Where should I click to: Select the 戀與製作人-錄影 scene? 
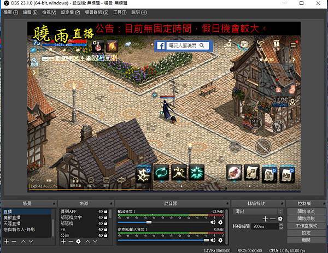coord(27,230)
